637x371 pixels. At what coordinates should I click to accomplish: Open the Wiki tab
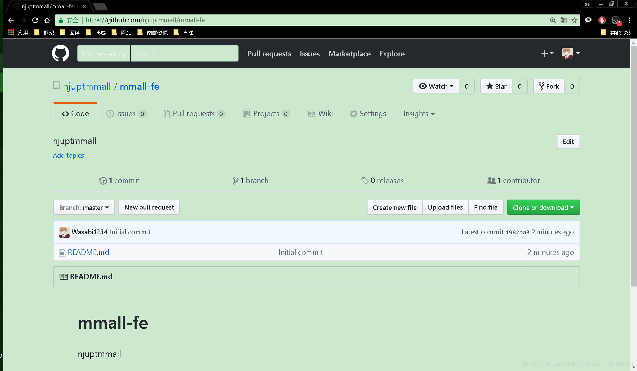coord(320,114)
